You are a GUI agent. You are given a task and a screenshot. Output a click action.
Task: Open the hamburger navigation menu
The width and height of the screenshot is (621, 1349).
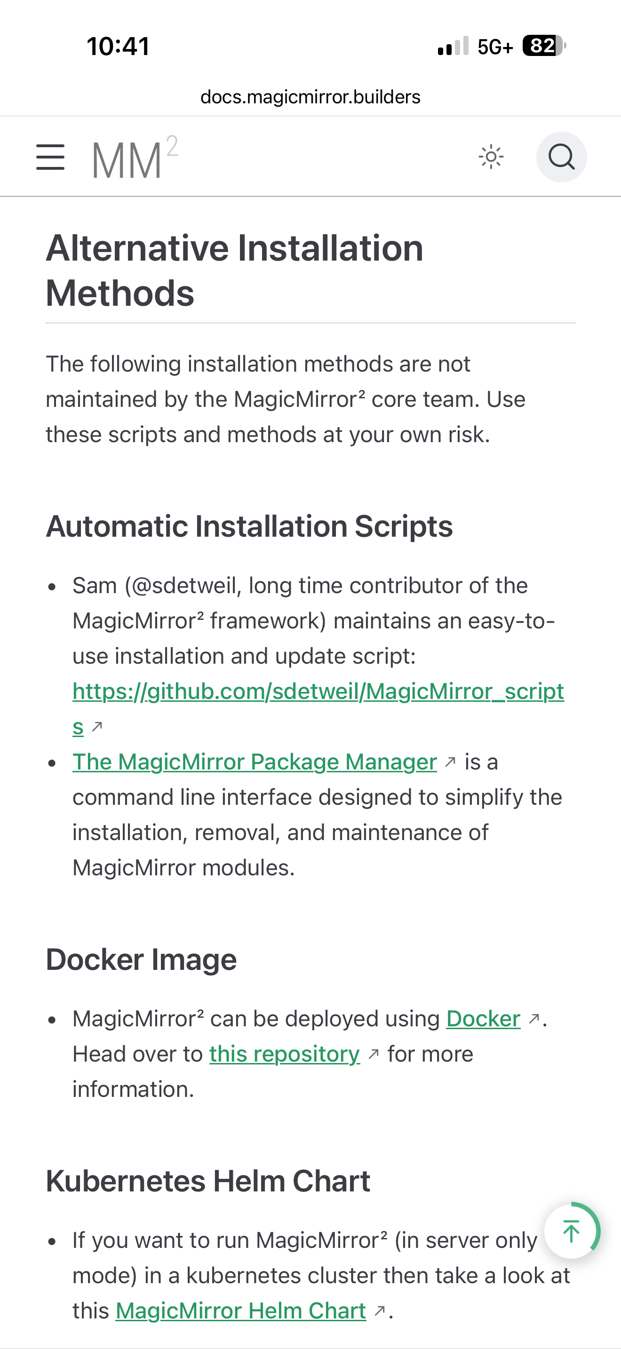[50, 157]
